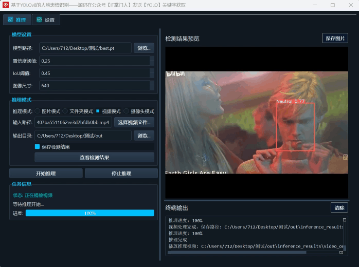Select the 图片模式 radio button
This screenshot has height=267, width=359.
click(38, 111)
